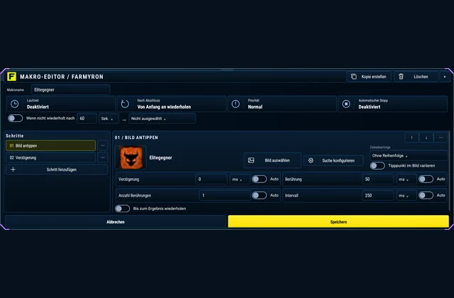Move step down with the down arrow
The width and height of the screenshot is (454, 298).
point(426,138)
